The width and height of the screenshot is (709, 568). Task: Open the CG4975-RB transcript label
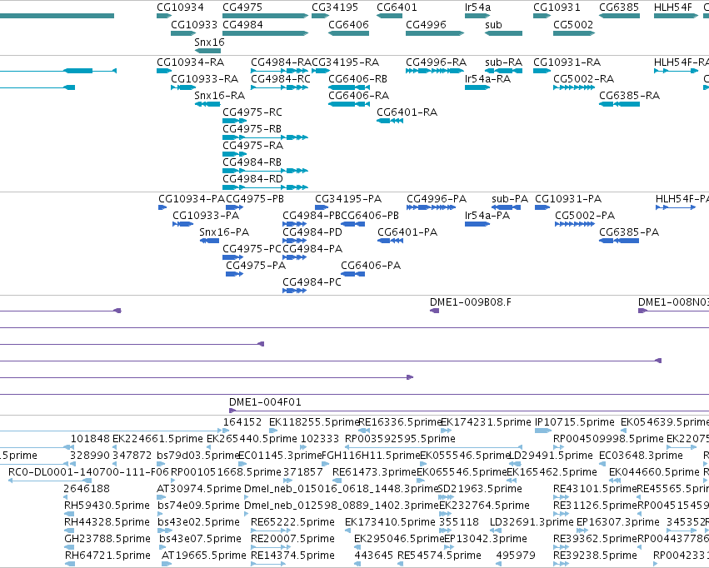252,129
